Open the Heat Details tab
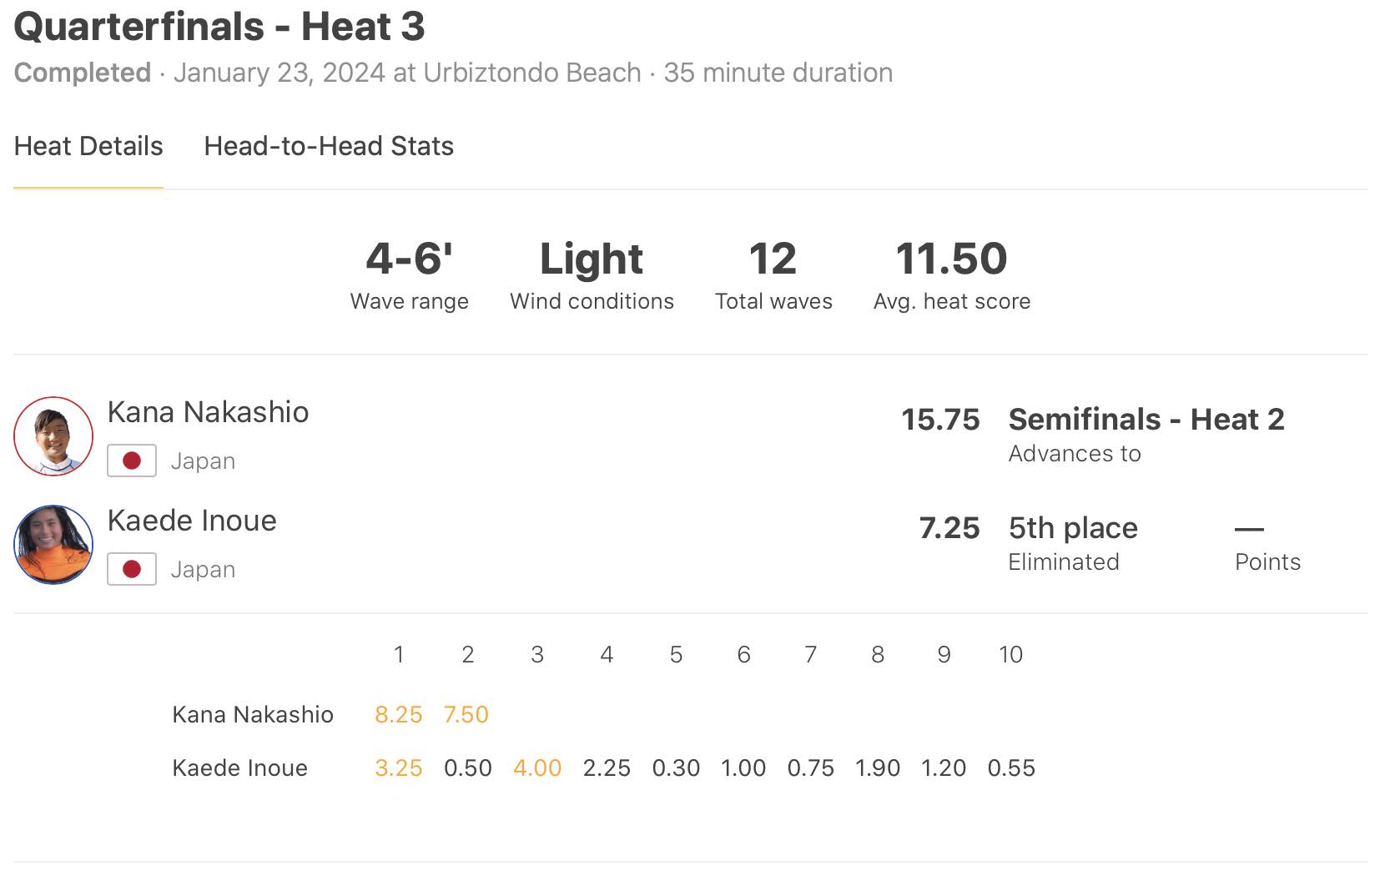The width and height of the screenshot is (1390, 876). coord(88,146)
